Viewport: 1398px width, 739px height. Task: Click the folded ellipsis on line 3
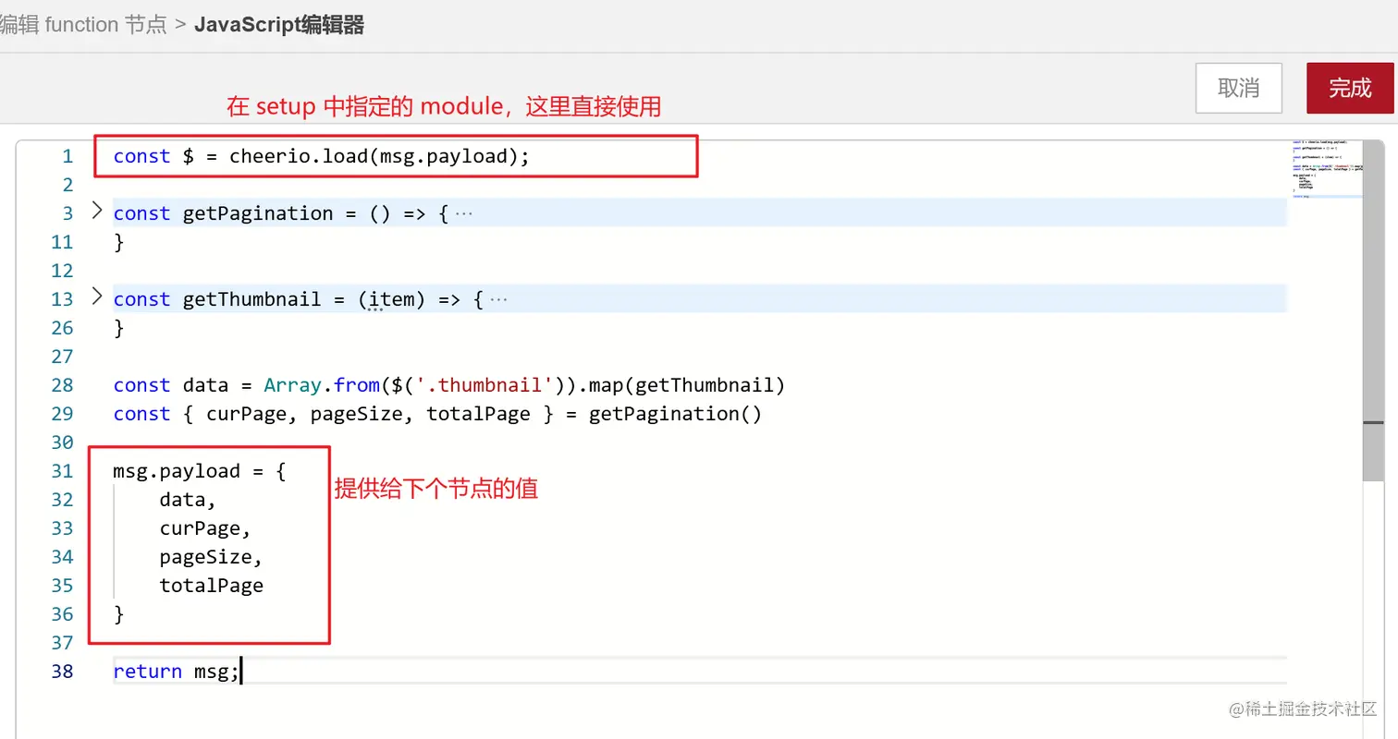pyautogui.click(x=464, y=213)
